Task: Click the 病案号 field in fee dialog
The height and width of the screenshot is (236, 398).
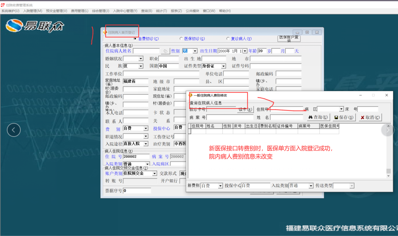Action: (230, 117)
